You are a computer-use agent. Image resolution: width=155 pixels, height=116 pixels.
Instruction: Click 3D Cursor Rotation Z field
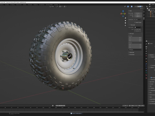(135, 48)
